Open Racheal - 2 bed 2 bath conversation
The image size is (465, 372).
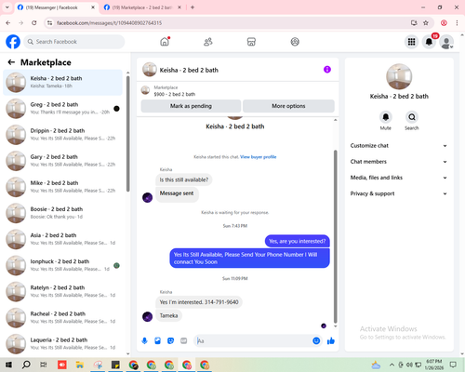coord(62,317)
